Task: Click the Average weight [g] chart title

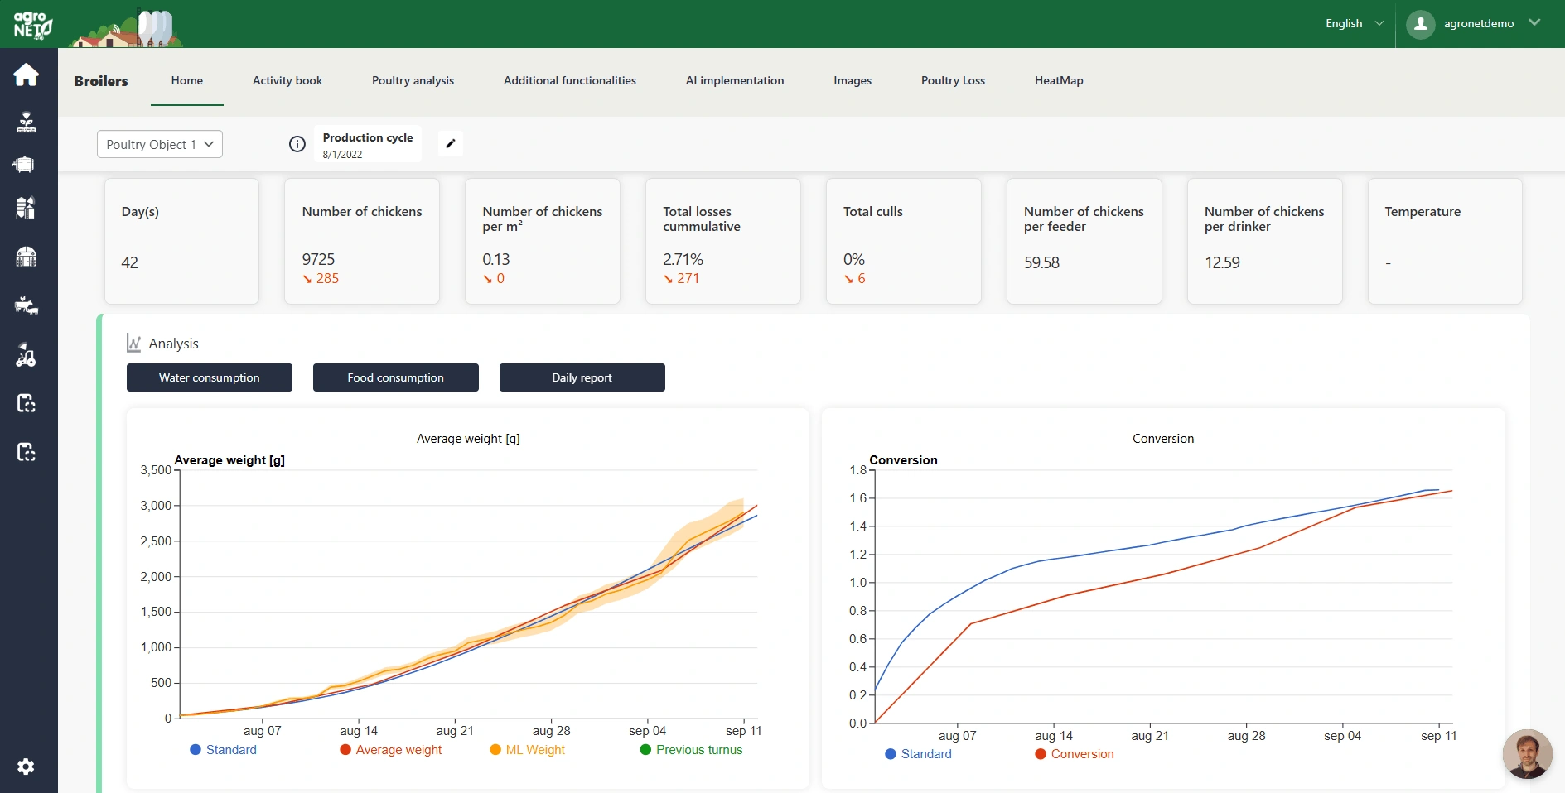Action: coord(468,439)
